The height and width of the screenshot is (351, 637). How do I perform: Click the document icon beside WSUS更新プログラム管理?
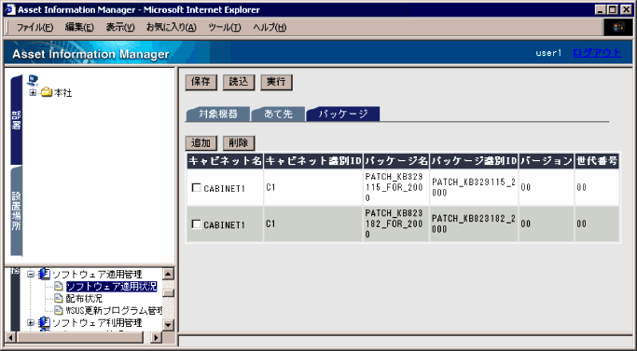[59, 311]
